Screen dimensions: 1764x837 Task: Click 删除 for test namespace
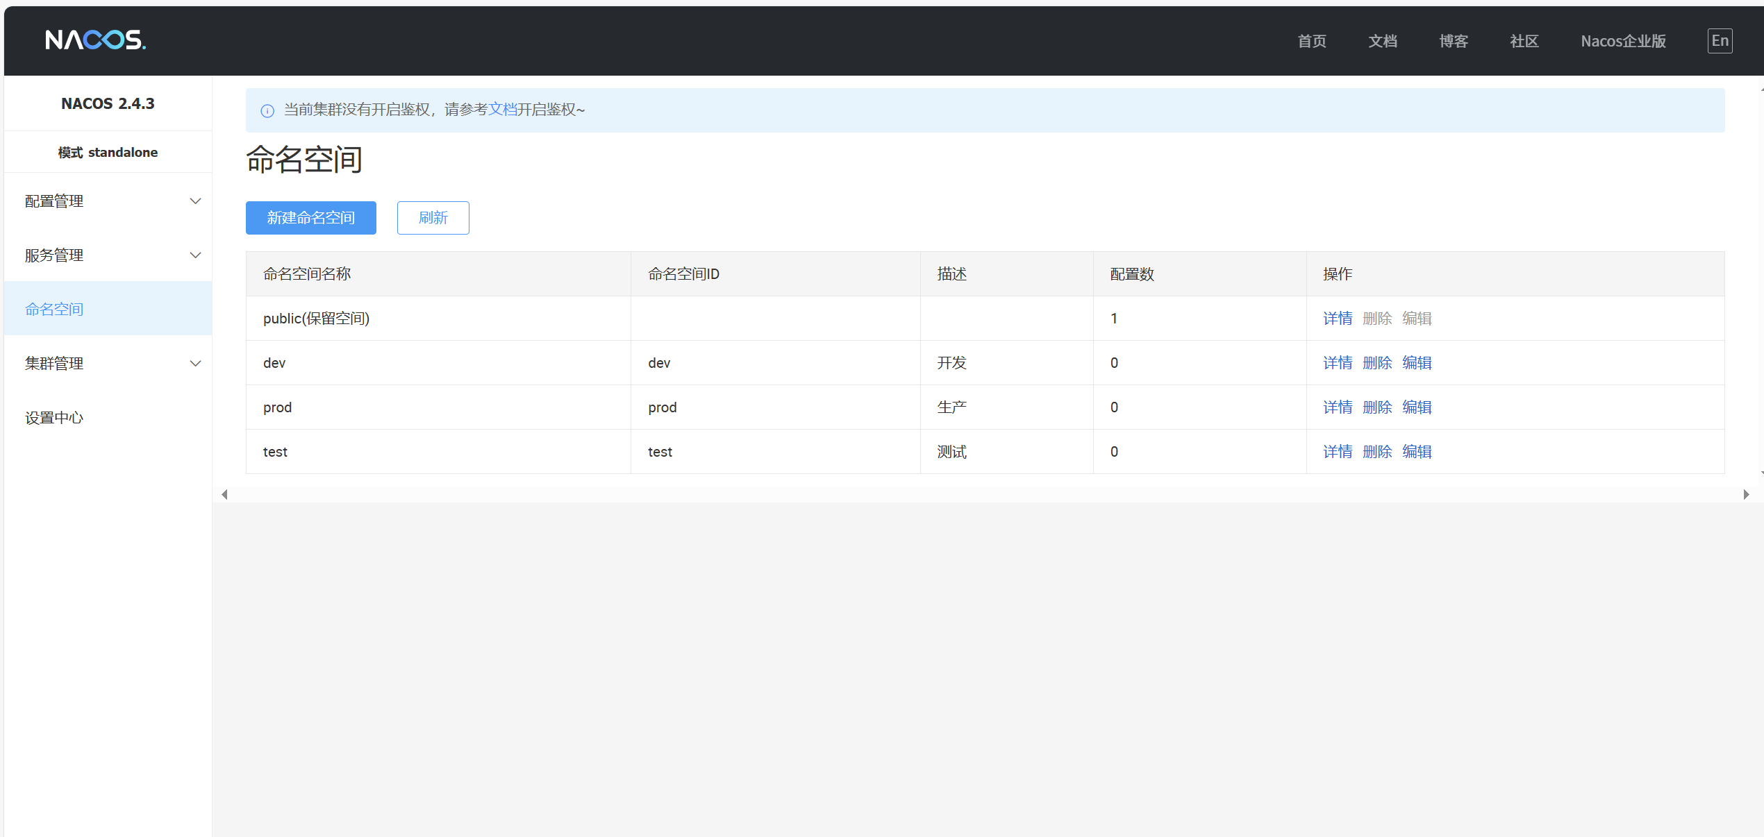click(x=1377, y=452)
